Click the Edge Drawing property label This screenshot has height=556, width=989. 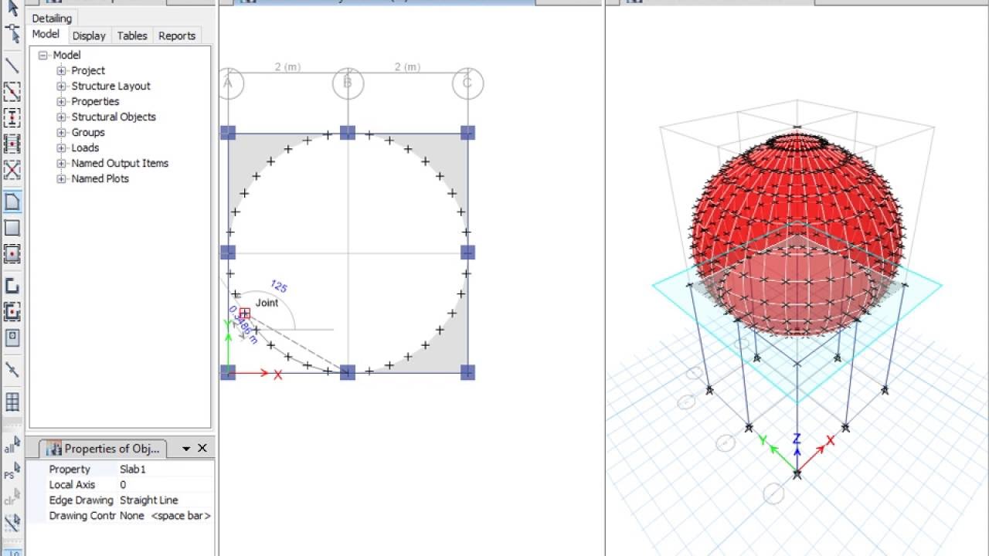81,500
